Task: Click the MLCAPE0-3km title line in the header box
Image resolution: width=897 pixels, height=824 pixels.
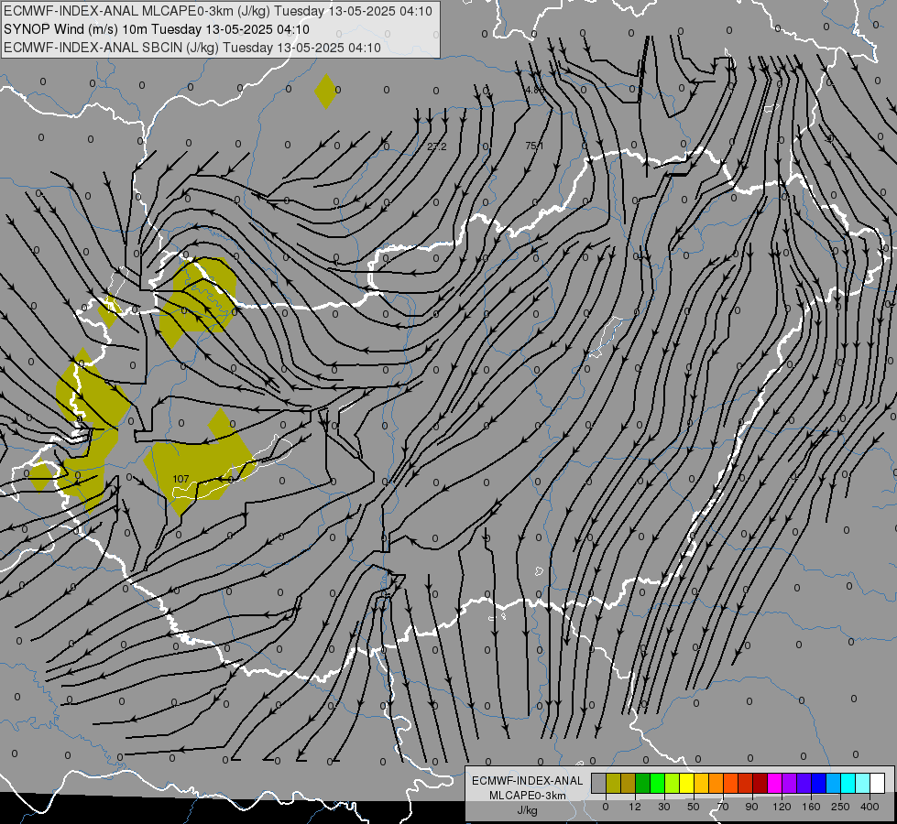Action: (x=218, y=11)
